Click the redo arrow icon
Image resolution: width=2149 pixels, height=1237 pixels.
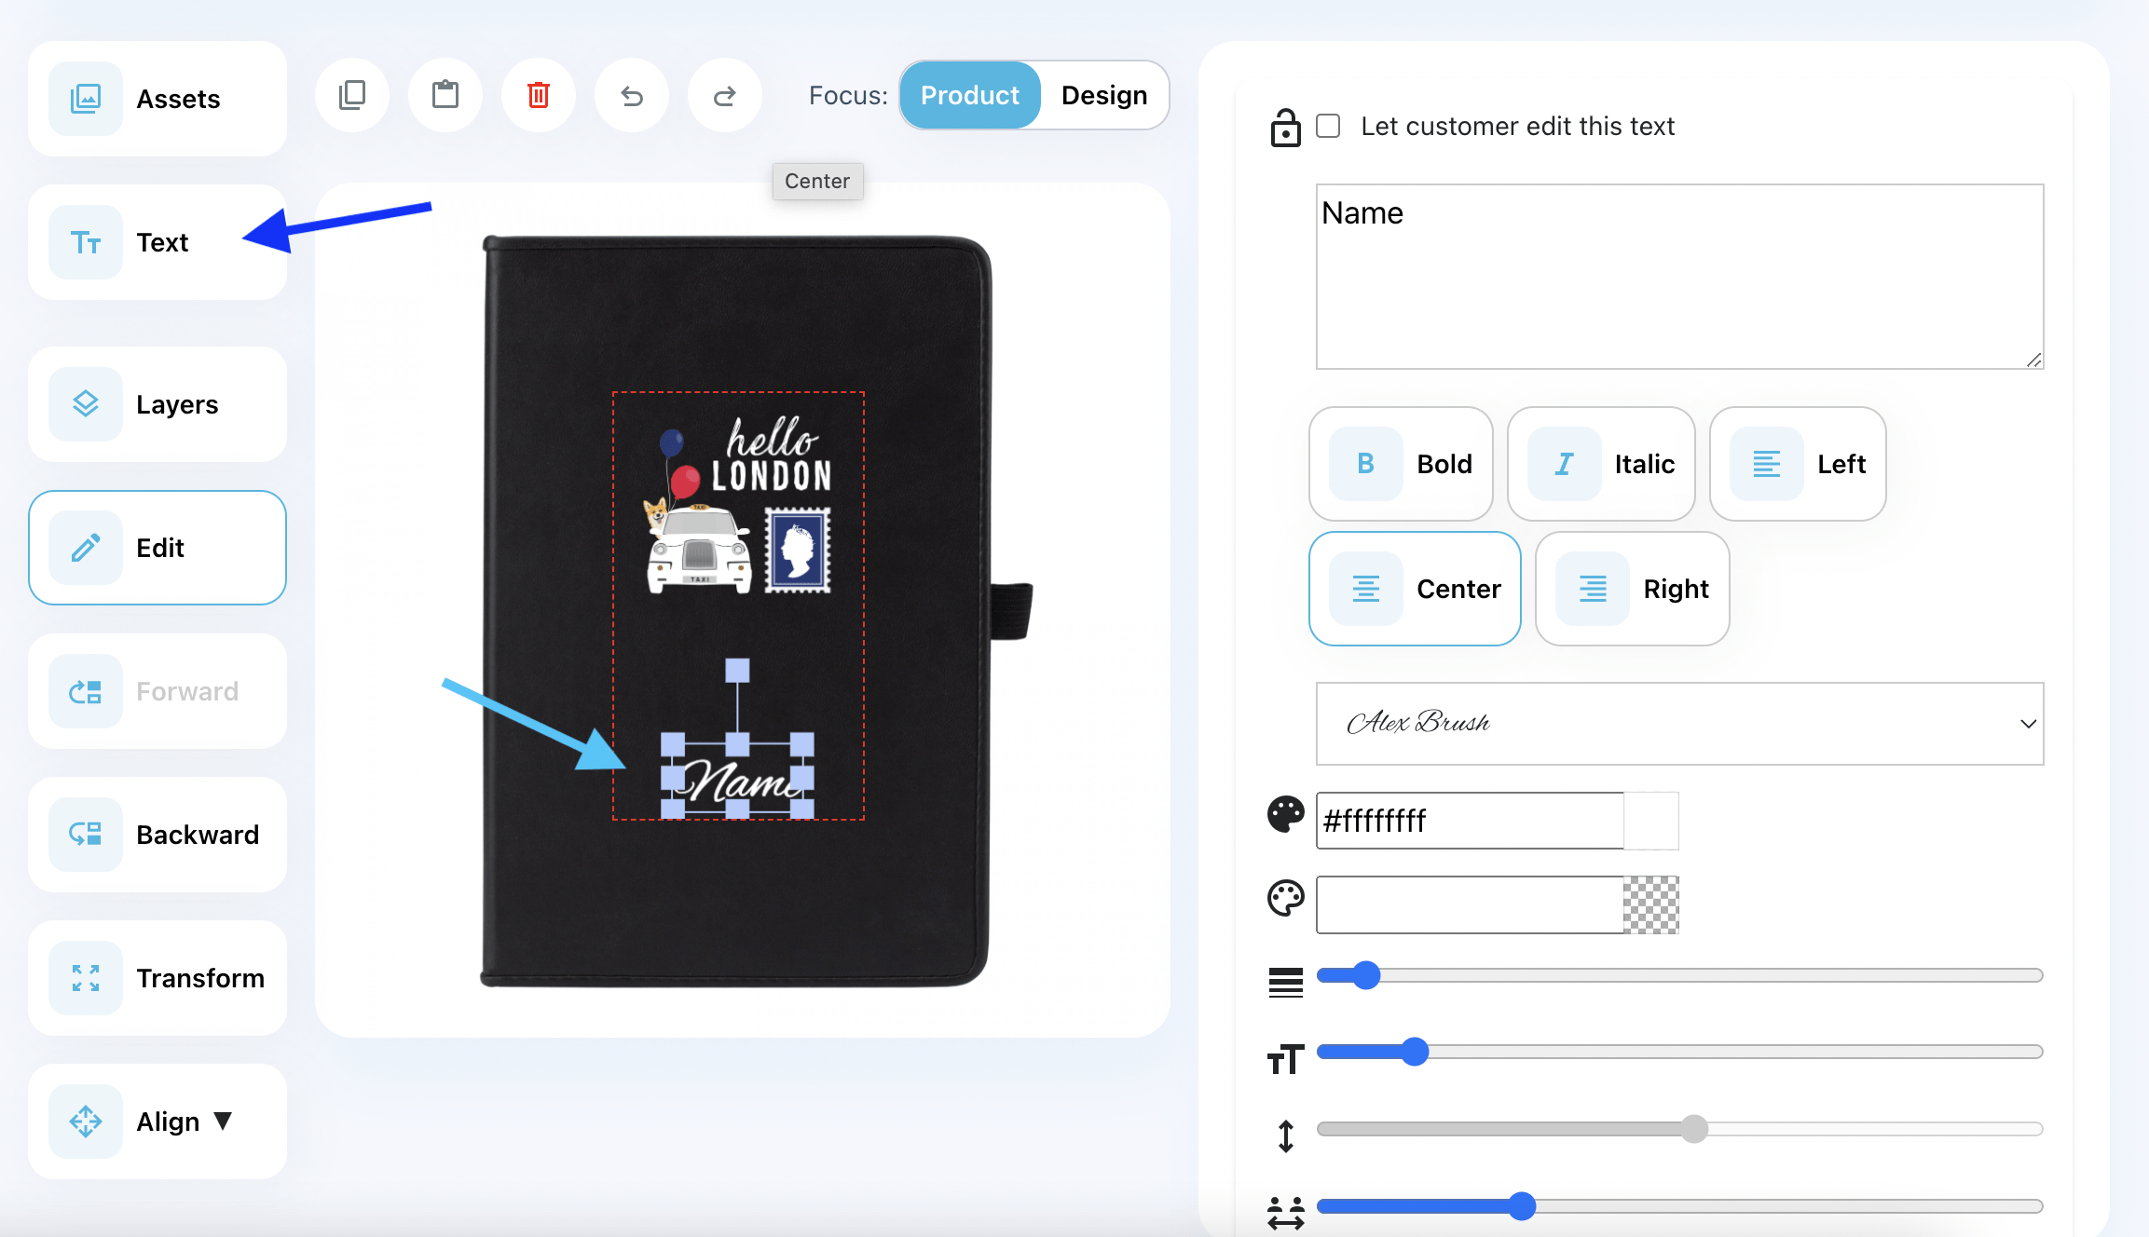pyautogui.click(x=724, y=95)
